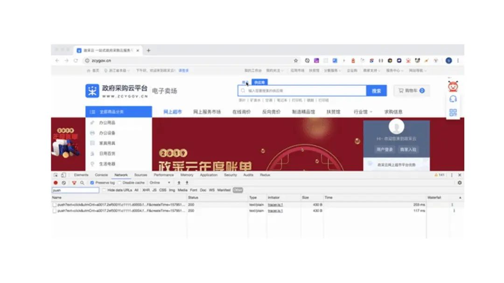
Task: Click the network filter field containing push
Action: (76, 190)
